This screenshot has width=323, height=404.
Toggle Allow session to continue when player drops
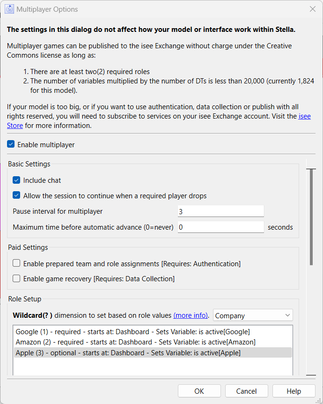coord(16,195)
